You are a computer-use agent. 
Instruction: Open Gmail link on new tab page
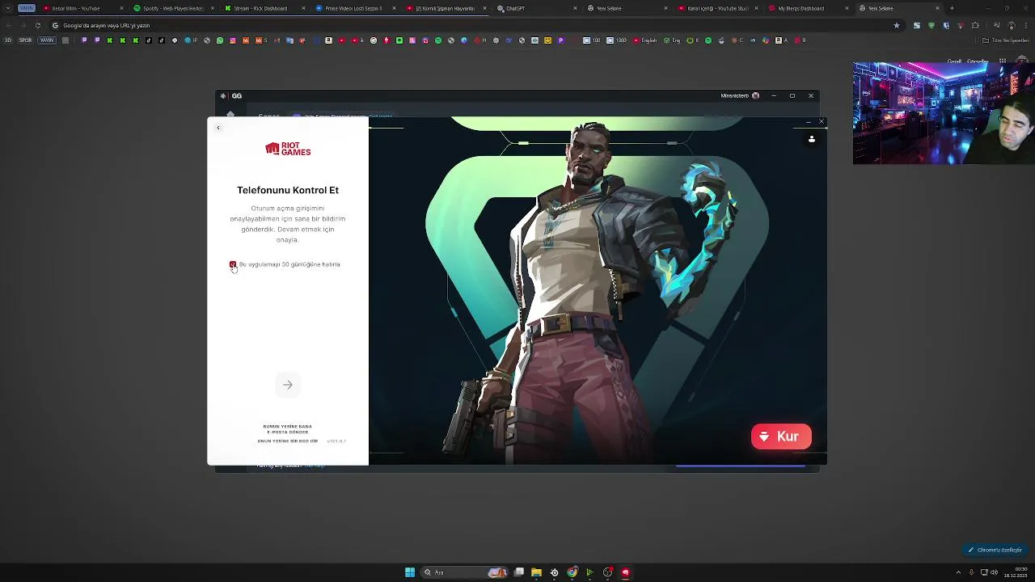[x=954, y=61]
